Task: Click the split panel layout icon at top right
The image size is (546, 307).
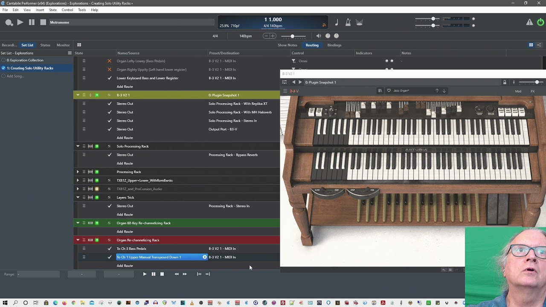Action: click(x=531, y=45)
